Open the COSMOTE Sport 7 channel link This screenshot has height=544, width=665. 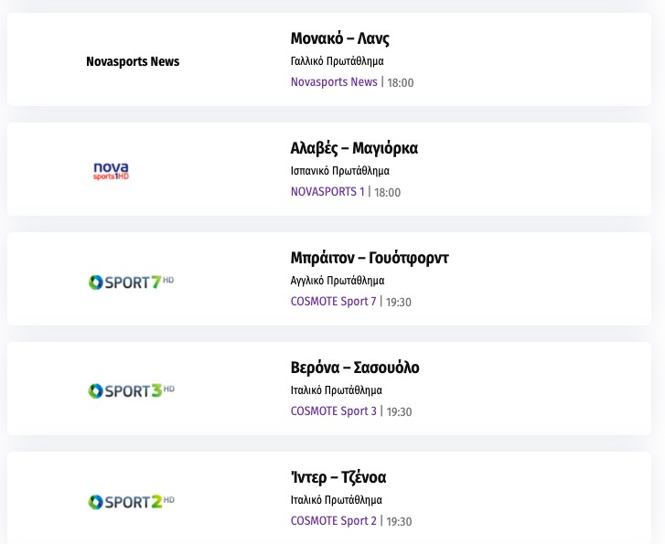[x=333, y=302]
